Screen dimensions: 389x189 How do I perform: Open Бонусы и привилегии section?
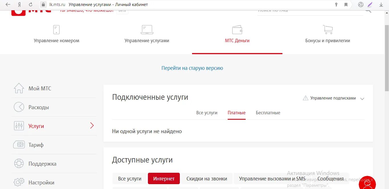(328, 41)
